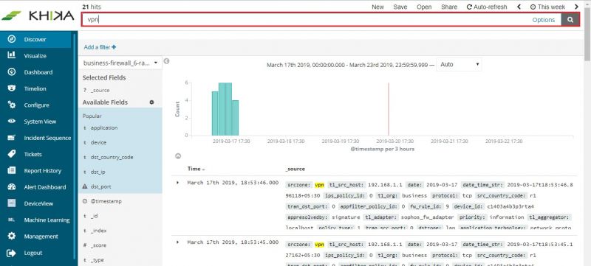Click the KHIKA logo

tap(38, 15)
